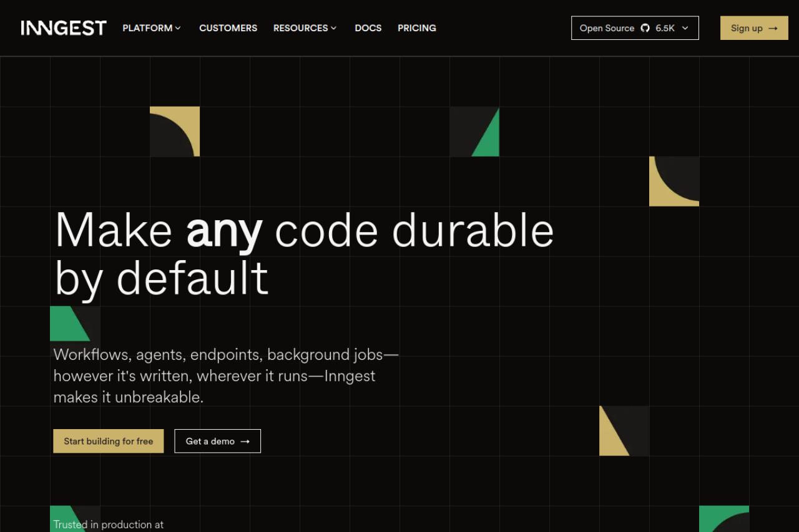Viewport: 799px width, 532px height.
Task: Click the 'Trusted in production at' text
Action: 108,525
